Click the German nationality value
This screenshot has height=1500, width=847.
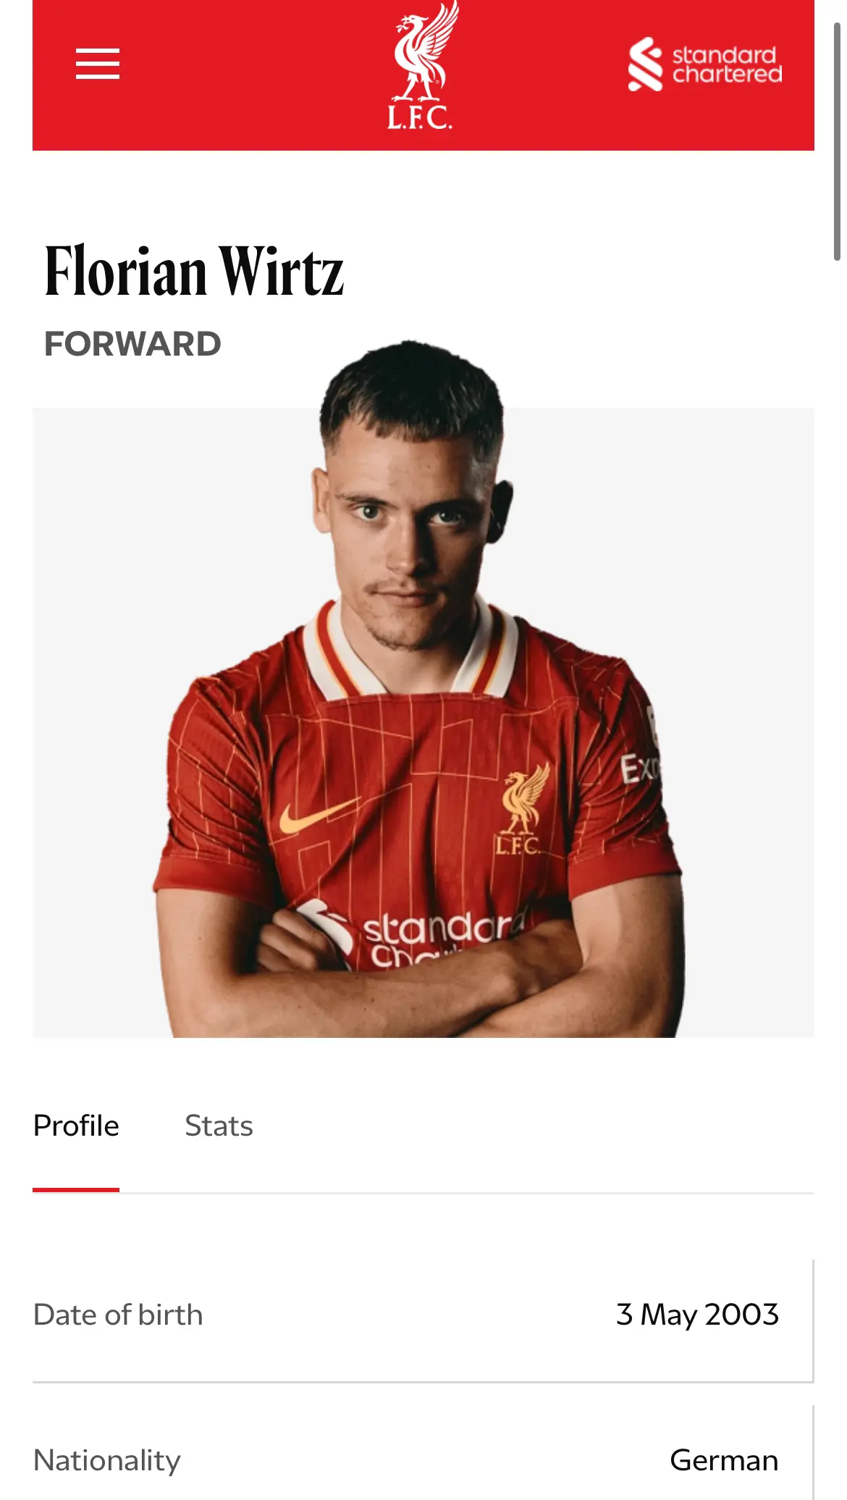click(724, 1460)
